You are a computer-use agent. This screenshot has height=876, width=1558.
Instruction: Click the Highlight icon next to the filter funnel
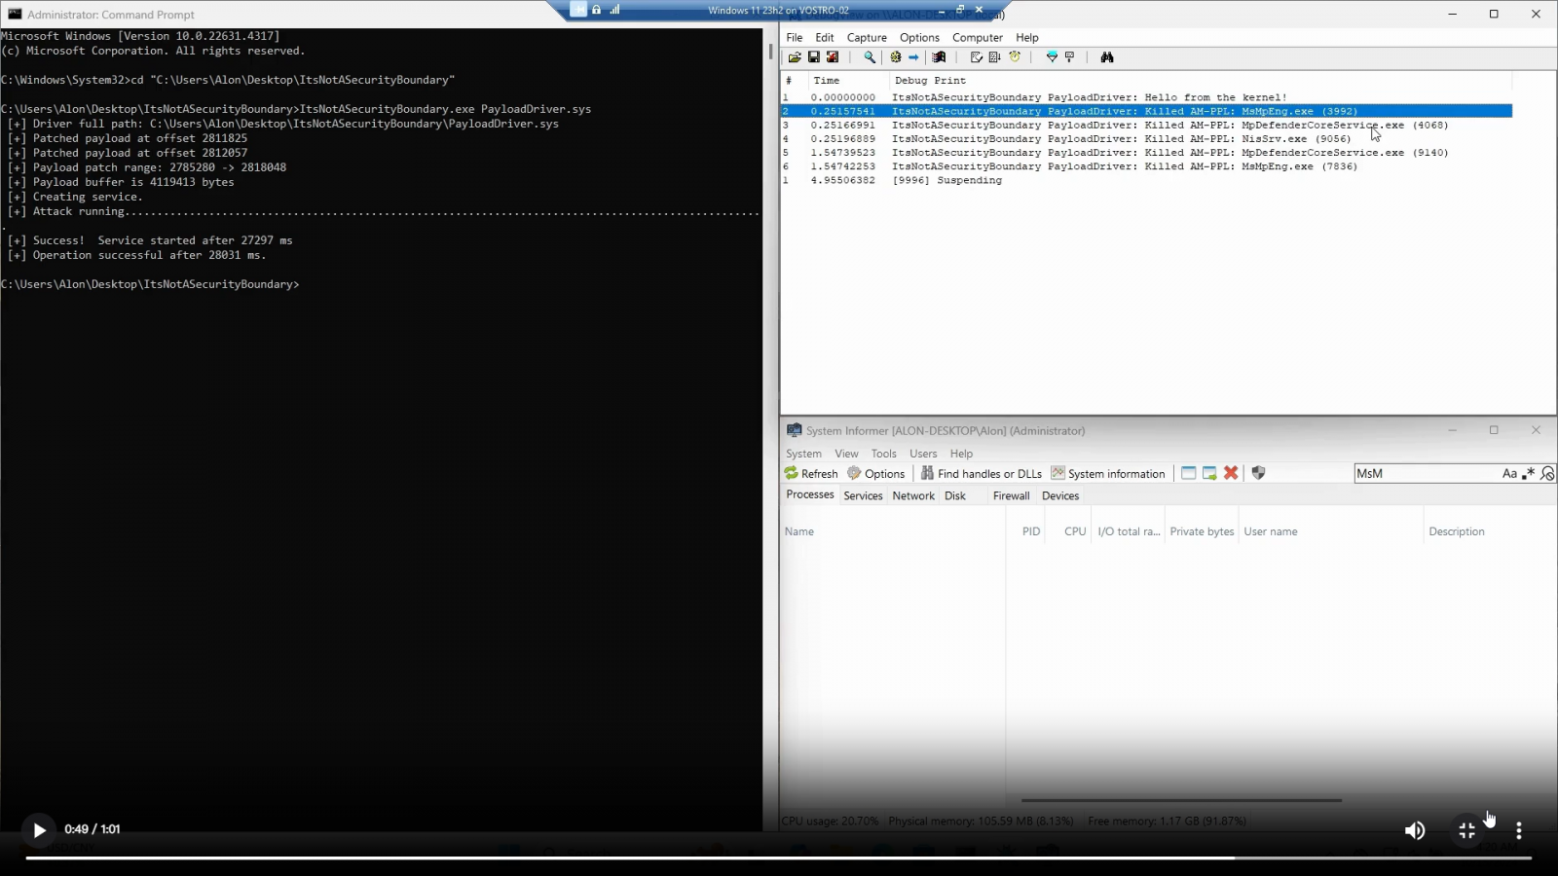pyautogui.click(x=1069, y=57)
